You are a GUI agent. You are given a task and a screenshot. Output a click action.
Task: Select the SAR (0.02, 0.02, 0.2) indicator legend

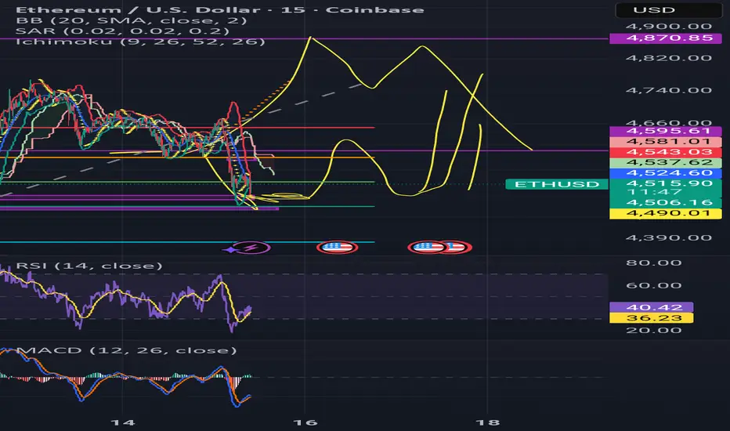122,31
